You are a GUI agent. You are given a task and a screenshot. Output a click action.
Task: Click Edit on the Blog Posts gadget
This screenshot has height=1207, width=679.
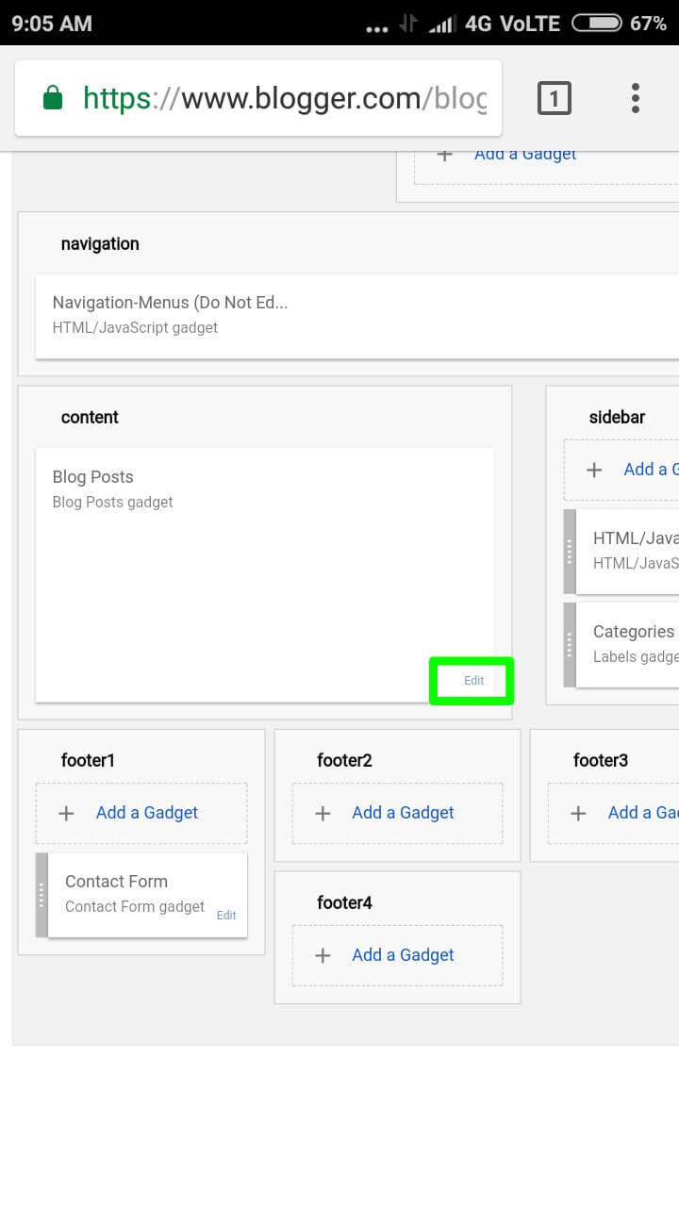[472, 679]
